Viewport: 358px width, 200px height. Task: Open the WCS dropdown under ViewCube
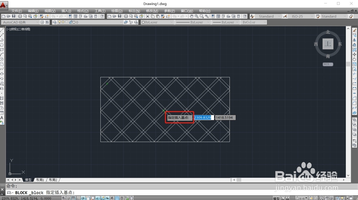point(328,64)
